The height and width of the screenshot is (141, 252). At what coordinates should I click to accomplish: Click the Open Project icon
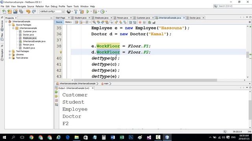click(x=15, y=11)
